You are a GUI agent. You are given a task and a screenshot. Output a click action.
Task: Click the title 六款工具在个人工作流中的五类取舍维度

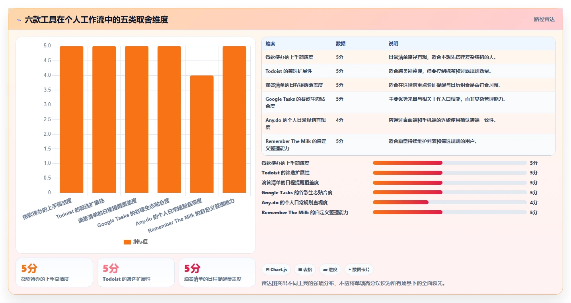pyautogui.click(x=96, y=20)
